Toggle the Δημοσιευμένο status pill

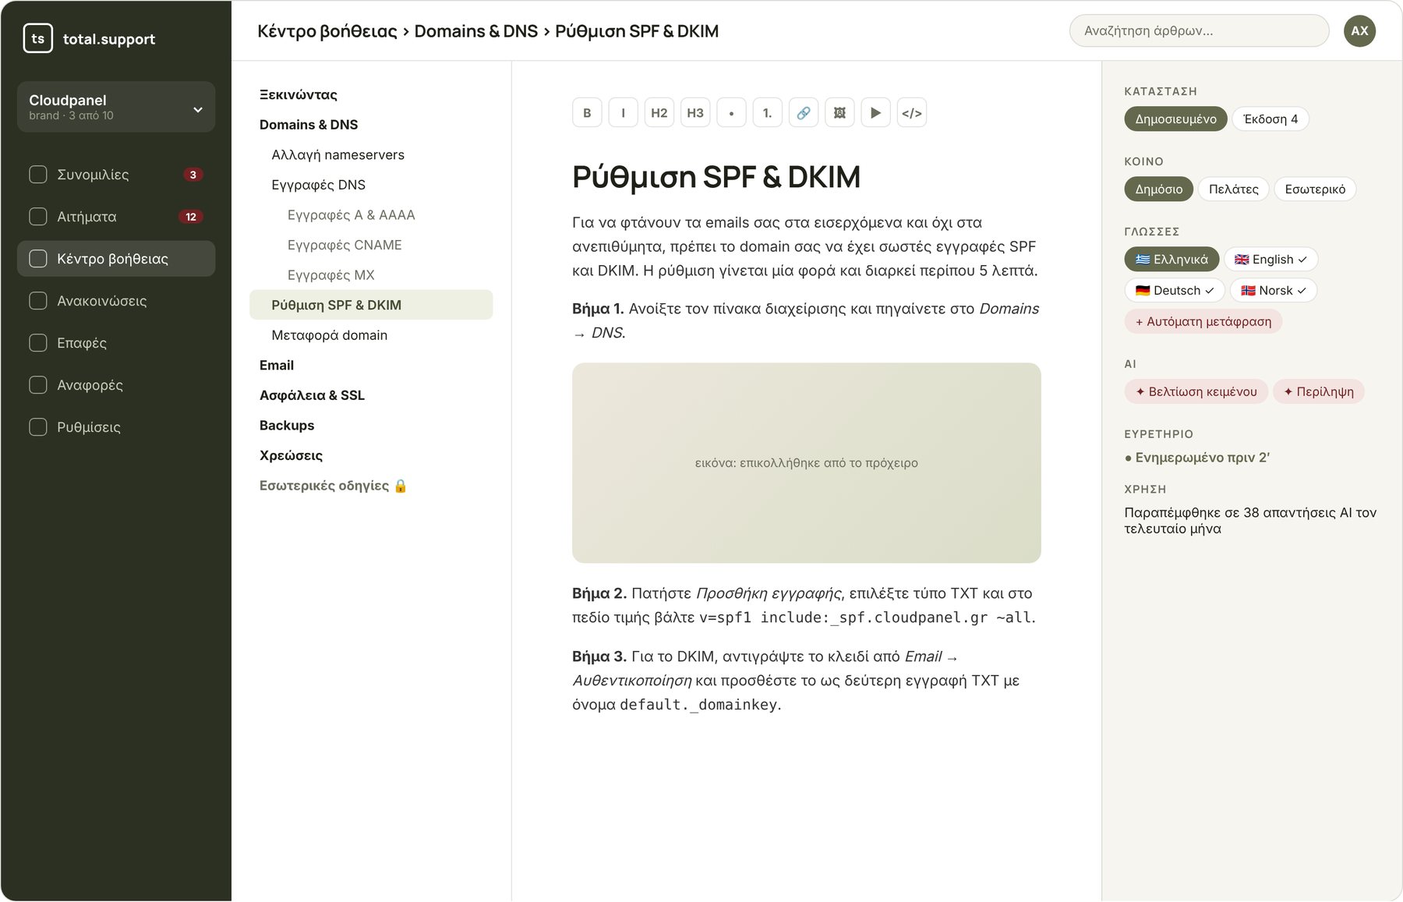coord(1175,119)
